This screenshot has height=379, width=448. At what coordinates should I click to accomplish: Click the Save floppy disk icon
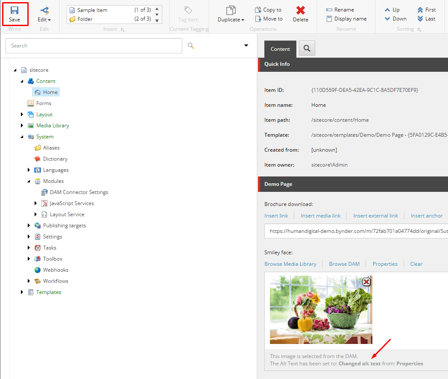[x=15, y=10]
